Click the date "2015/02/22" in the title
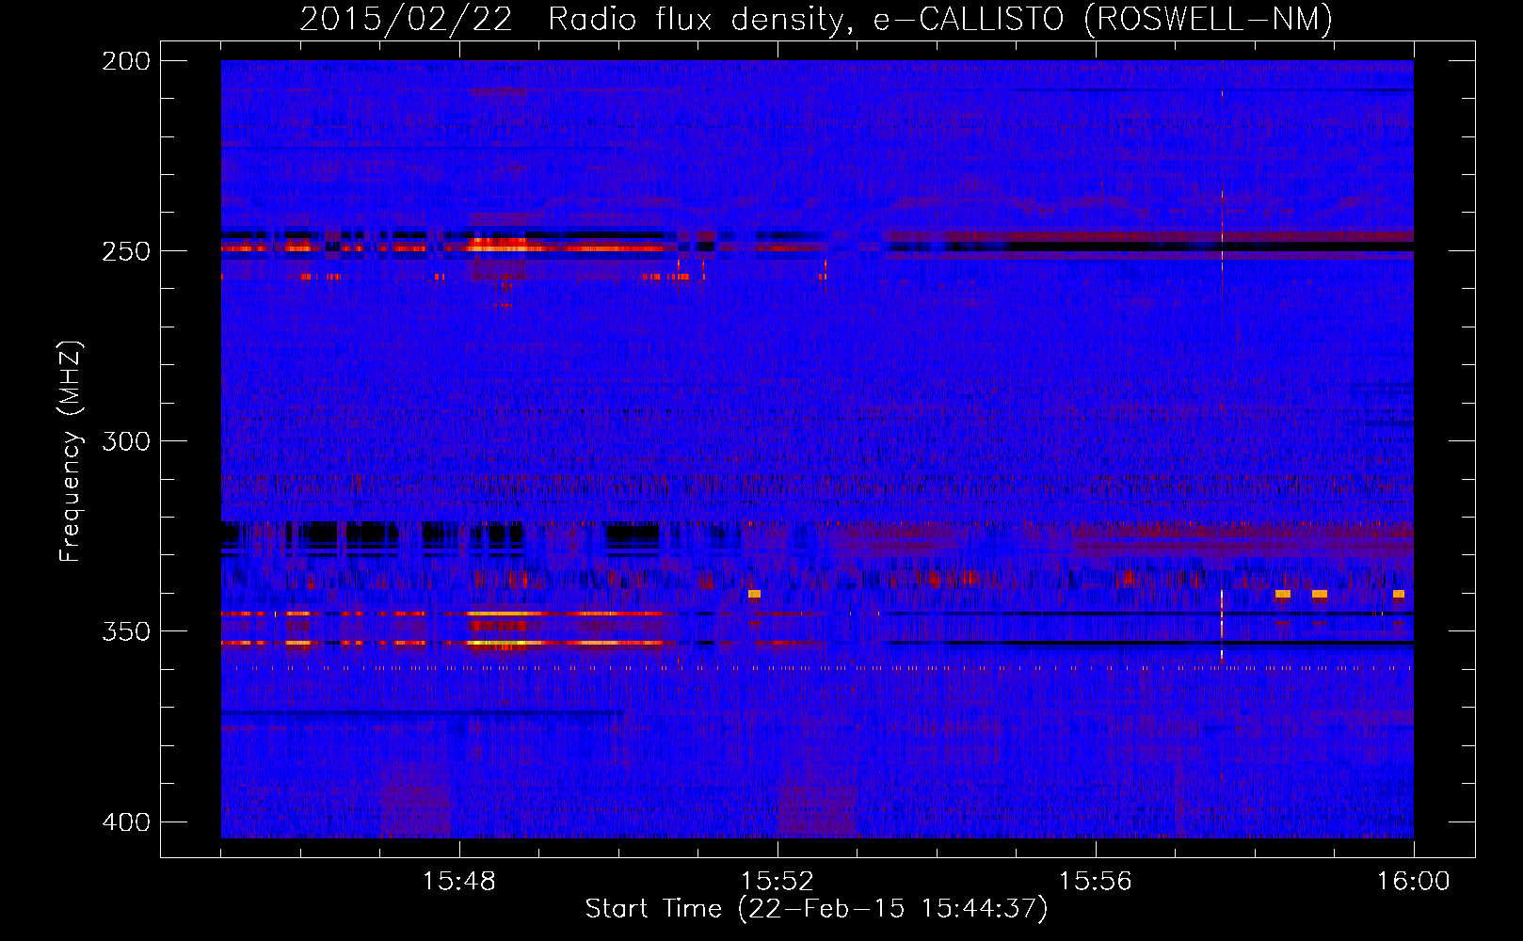The image size is (1523, 941). [x=407, y=19]
